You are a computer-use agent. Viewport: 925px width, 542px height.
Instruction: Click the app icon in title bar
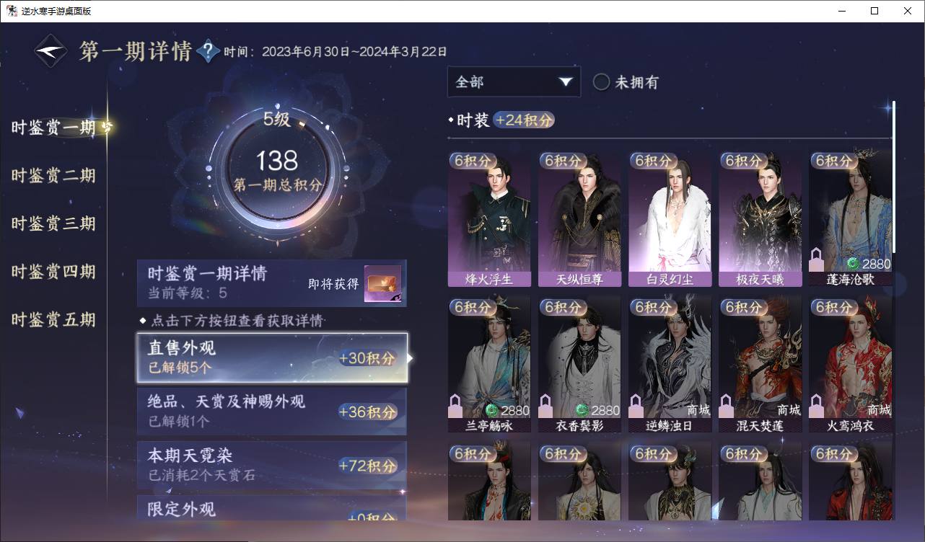tap(12, 11)
